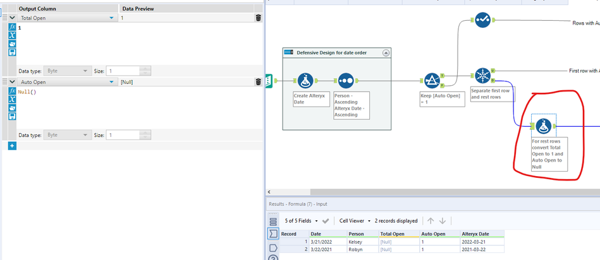
Task: Click the 3/21/2022 date cell
Action: [x=328, y=242]
